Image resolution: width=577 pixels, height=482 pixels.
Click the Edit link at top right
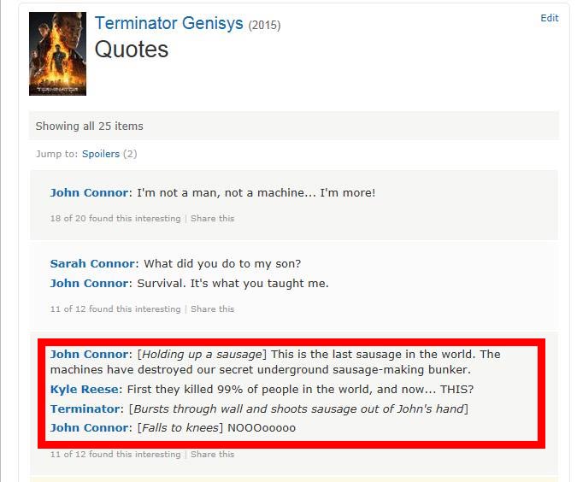point(549,18)
